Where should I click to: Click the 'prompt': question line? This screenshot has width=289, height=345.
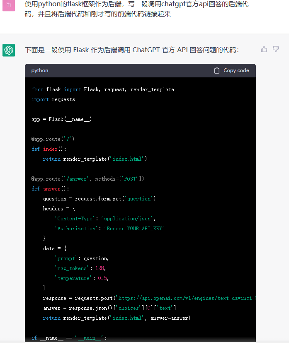(82, 258)
